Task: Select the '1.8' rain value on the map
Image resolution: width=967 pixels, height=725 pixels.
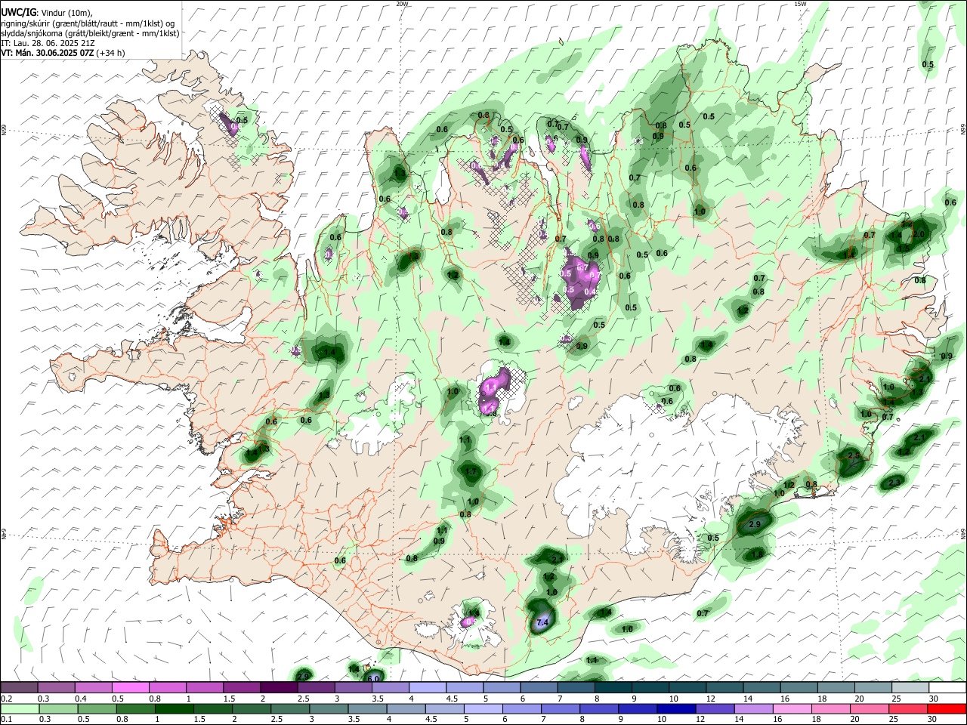Action: pos(758,554)
